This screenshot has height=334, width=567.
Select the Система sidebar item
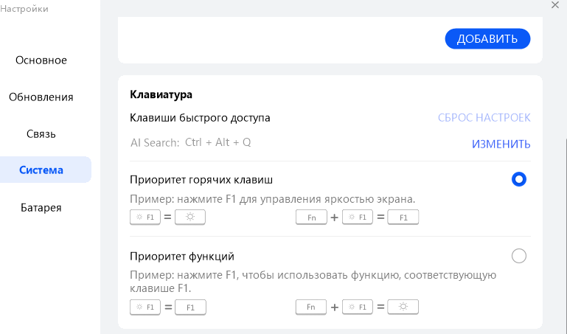[41, 170]
